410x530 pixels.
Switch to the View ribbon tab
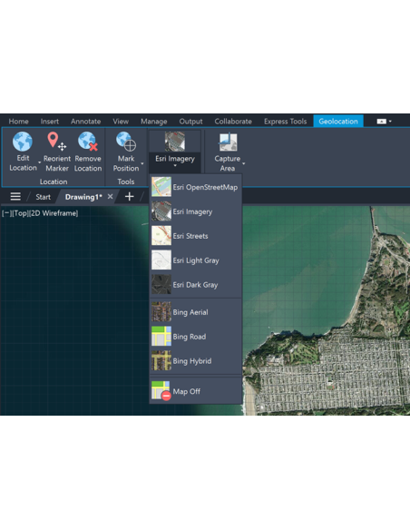pyautogui.click(x=121, y=122)
